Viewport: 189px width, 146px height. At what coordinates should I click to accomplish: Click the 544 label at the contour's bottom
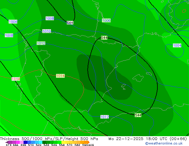138,115
